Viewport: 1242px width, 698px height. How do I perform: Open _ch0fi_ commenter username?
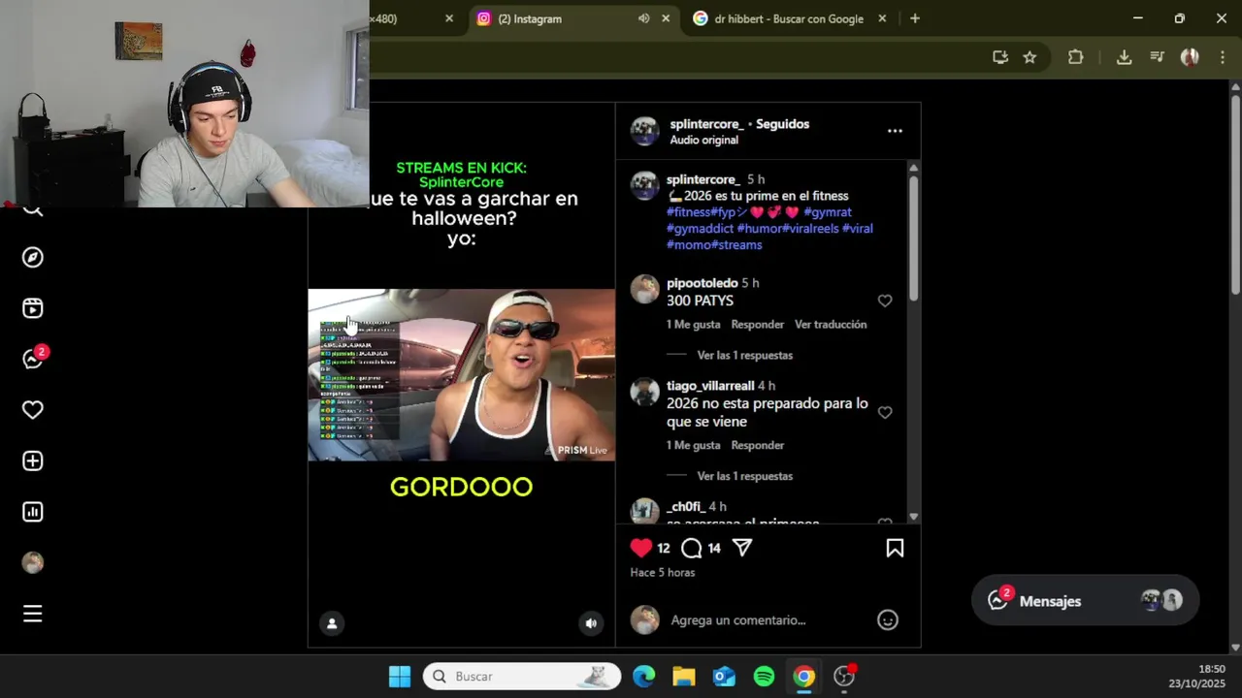coord(685,507)
